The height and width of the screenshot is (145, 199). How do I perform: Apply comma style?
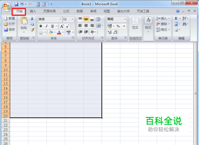pyautogui.click(x=124, y=26)
